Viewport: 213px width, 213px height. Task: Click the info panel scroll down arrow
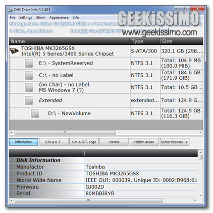click(200, 195)
